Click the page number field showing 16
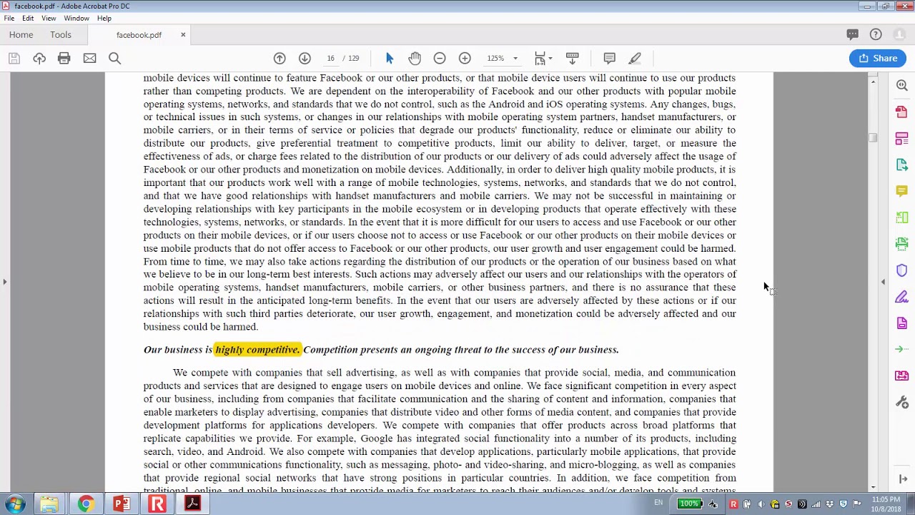The width and height of the screenshot is (915, 515). click(x=330, y=58)
